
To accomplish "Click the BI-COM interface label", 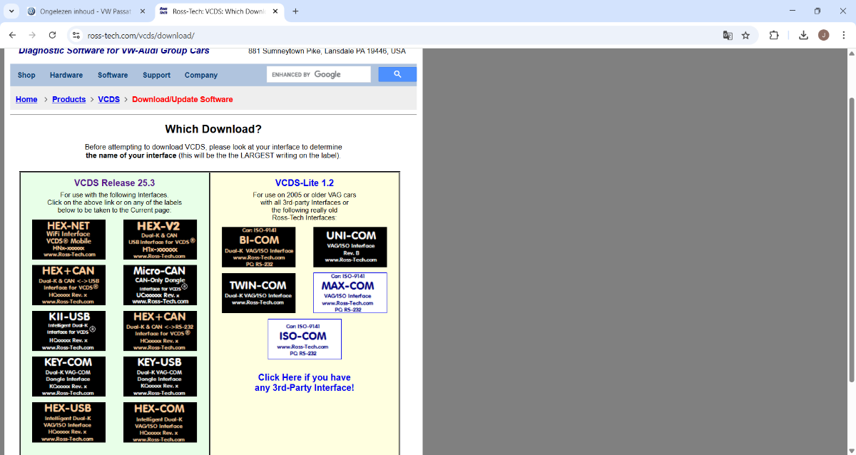I will click(258, 247).
